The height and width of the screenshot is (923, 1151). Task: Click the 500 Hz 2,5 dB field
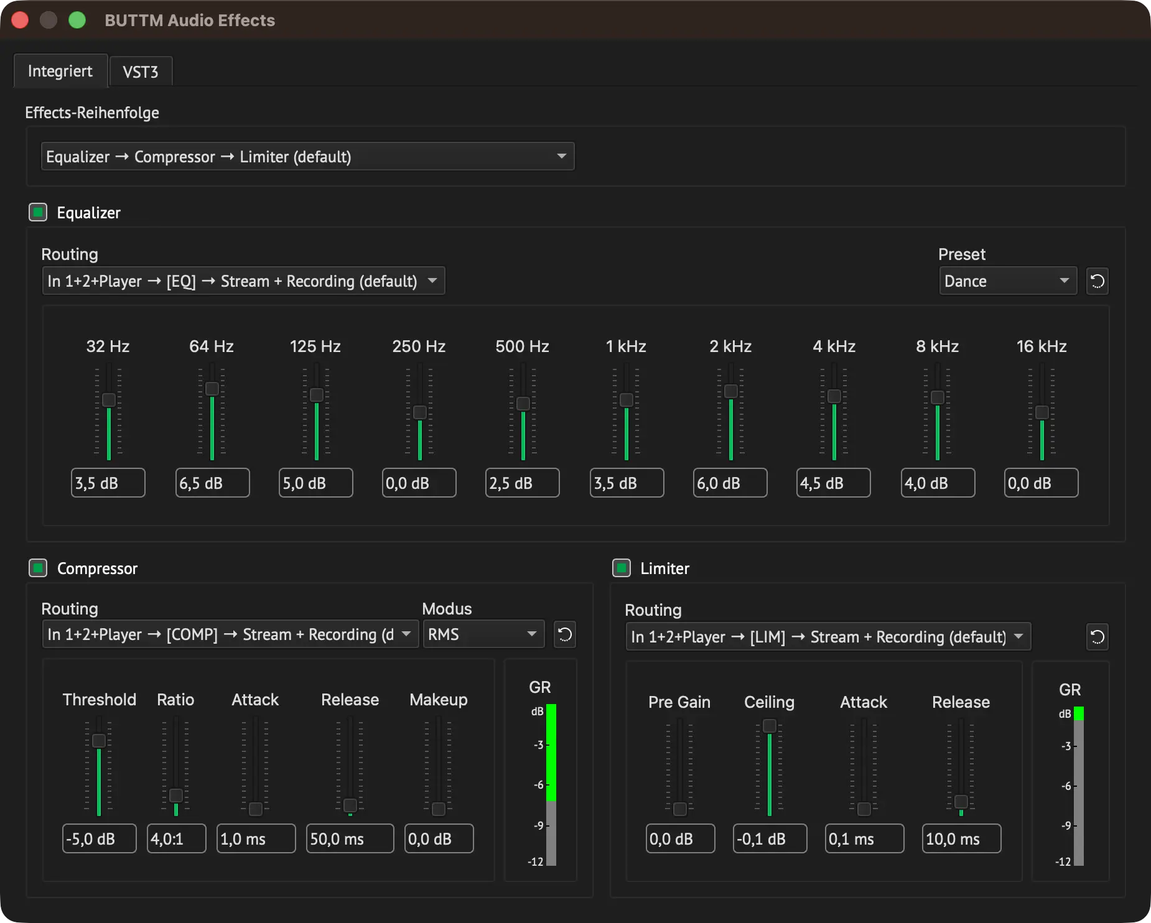coord(523,483)
